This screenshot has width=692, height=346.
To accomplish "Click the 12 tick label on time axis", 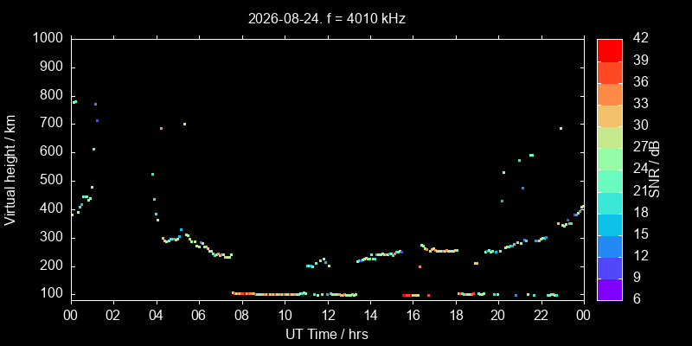I will pos(328,316).
